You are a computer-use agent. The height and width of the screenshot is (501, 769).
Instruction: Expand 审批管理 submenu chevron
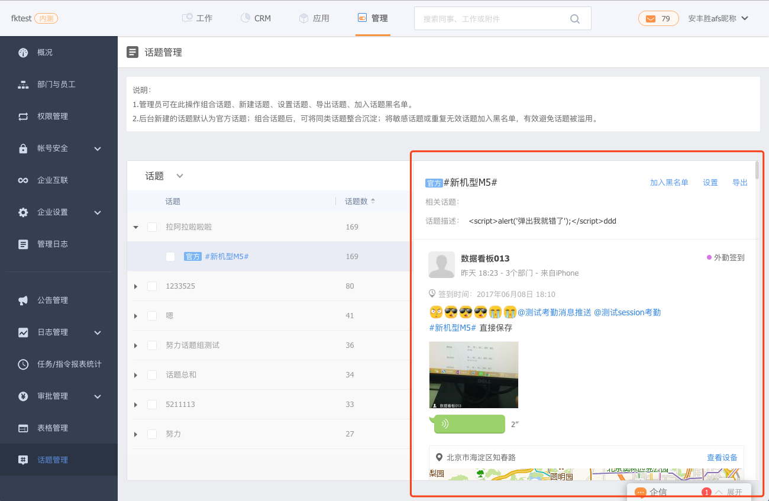coord(98,396)
